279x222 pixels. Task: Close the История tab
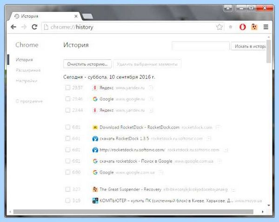click(76, 16)
